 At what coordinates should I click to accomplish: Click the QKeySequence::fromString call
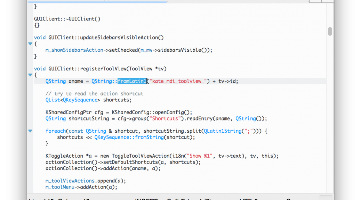pyautogui.click(x=129, y=137)
